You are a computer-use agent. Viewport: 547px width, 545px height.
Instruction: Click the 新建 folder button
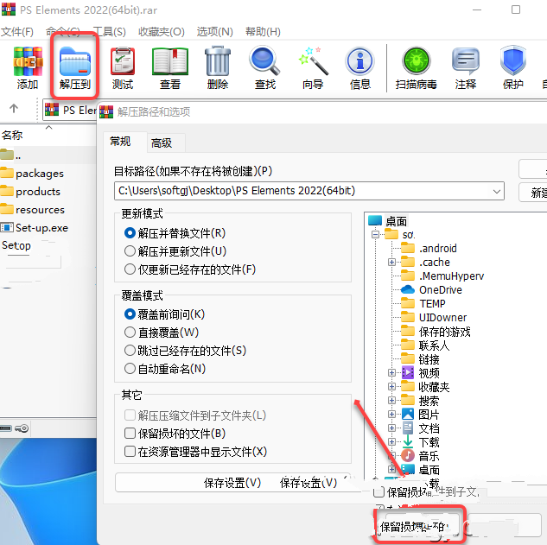tap(534, 193)
